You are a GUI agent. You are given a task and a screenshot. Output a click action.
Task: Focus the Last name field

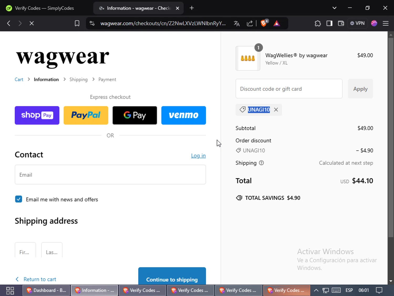click(x=52, y=250)
